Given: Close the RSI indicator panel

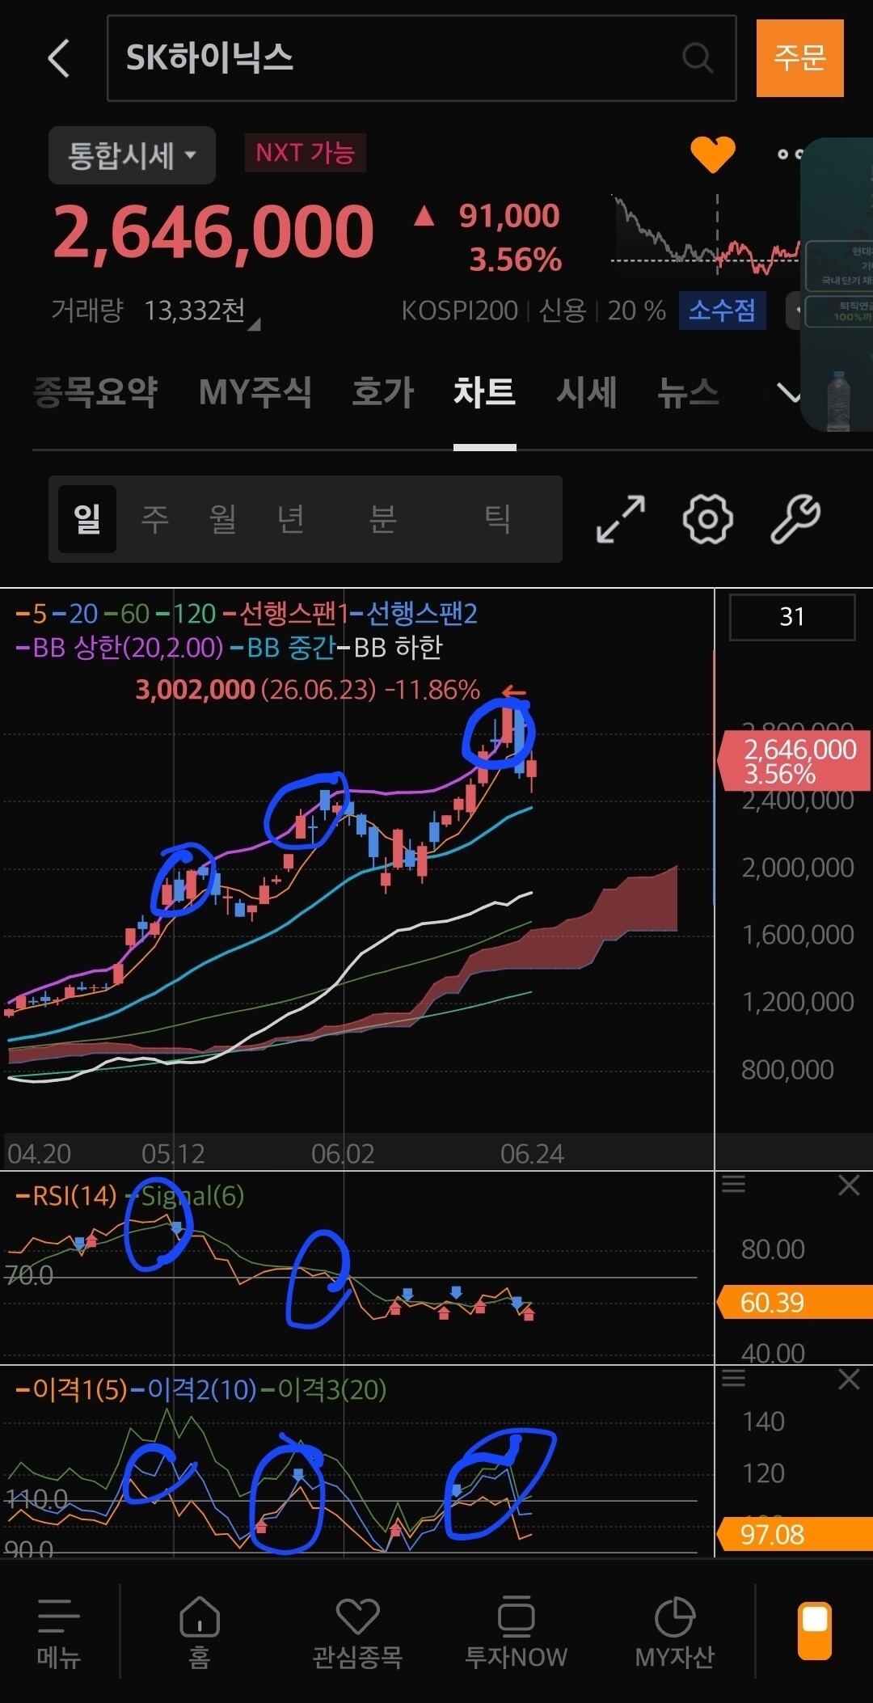Looking at the screenshot, I should click(849, 1185).
